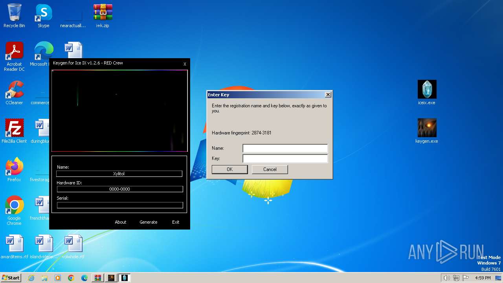Image resolution: width=503 pixels, height=283 pixels.
Task: Click About in the keygen
Action: pyautogui.click(x=121, y=222)
